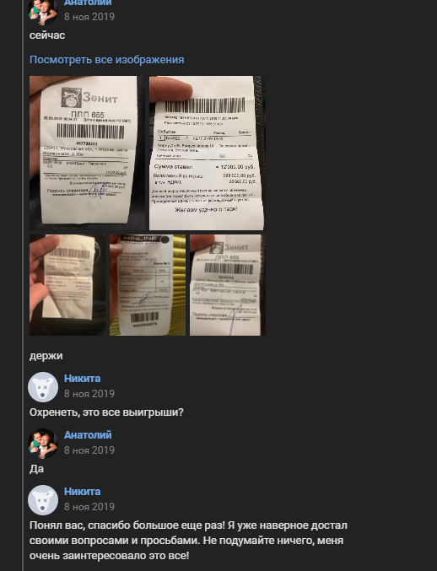Click the date on Никита's last comment

coord(89,507)
